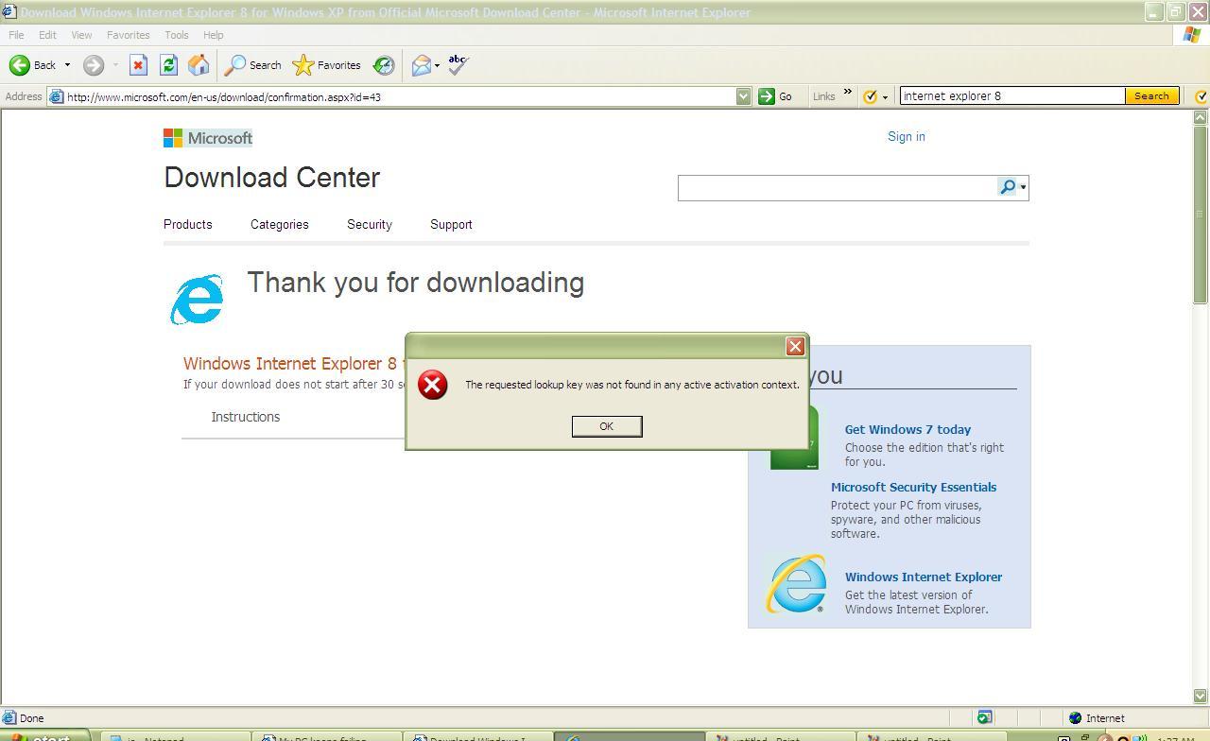Click the blue Internet Explorer logo beside heading
Screen dimensions: 1210x741
pyautogui.click(x=197, y=300)
